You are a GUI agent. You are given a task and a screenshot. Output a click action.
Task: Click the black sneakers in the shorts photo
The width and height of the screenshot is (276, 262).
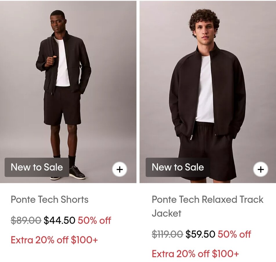pyautogui.click(x=77, y=173)
